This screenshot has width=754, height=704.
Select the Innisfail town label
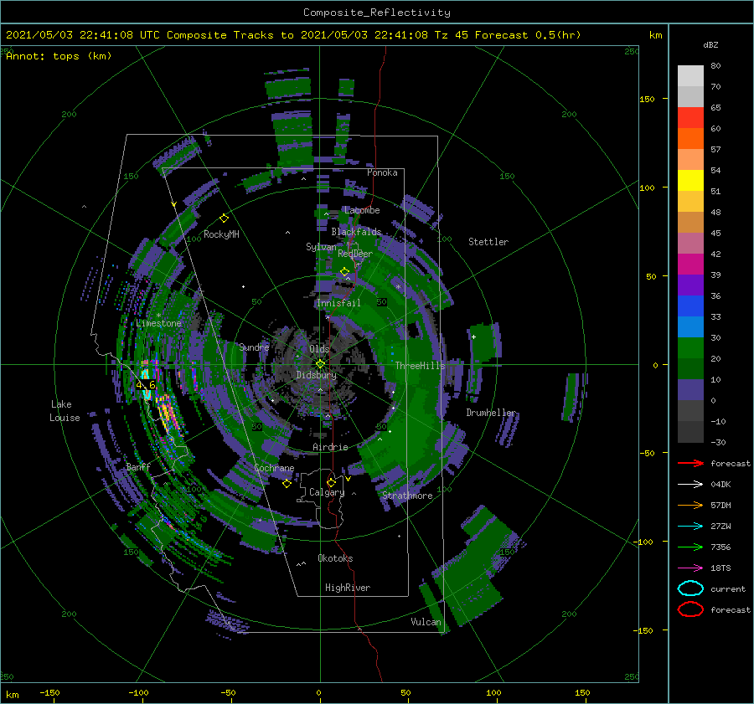point(338,303)
